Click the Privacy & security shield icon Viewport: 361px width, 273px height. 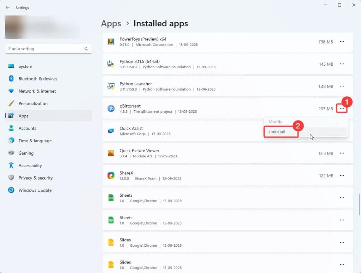(x=11, y=178)
